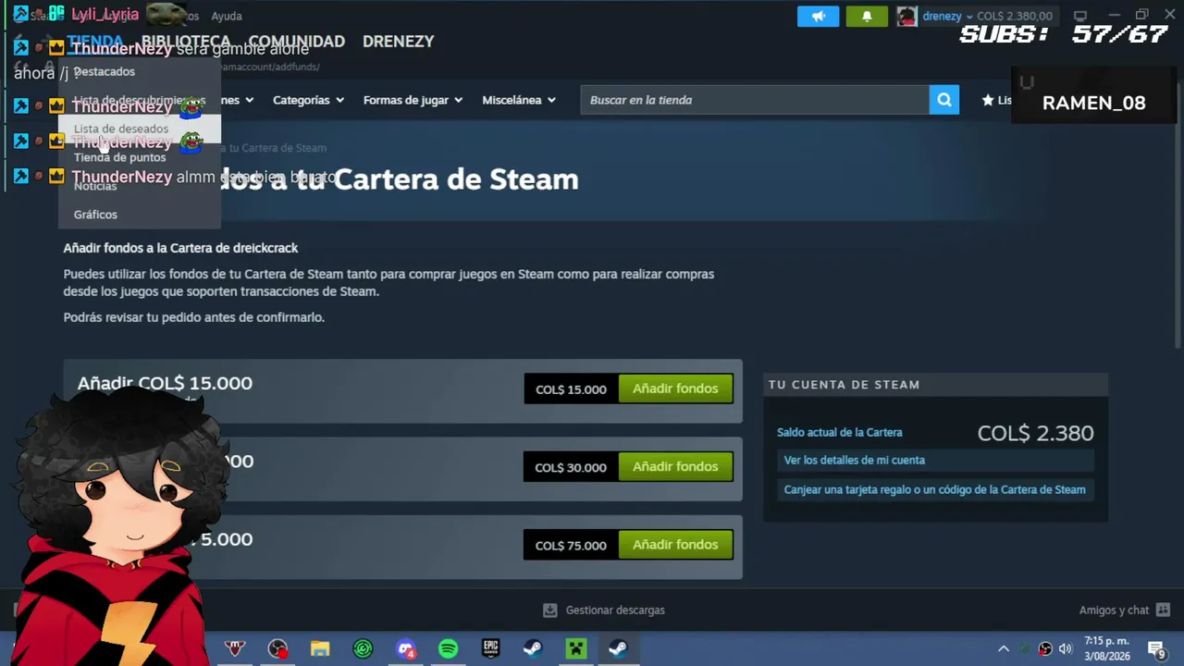Screen dimensions: 1184x666
Task: Open the bell notifications icon
Action: [x=867, y=16]
